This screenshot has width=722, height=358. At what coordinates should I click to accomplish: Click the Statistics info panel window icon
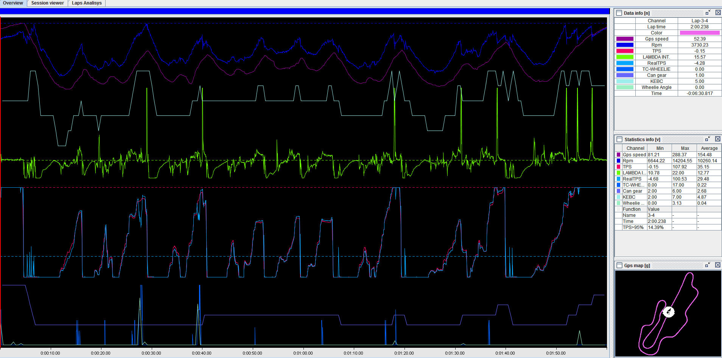[619, 139]
